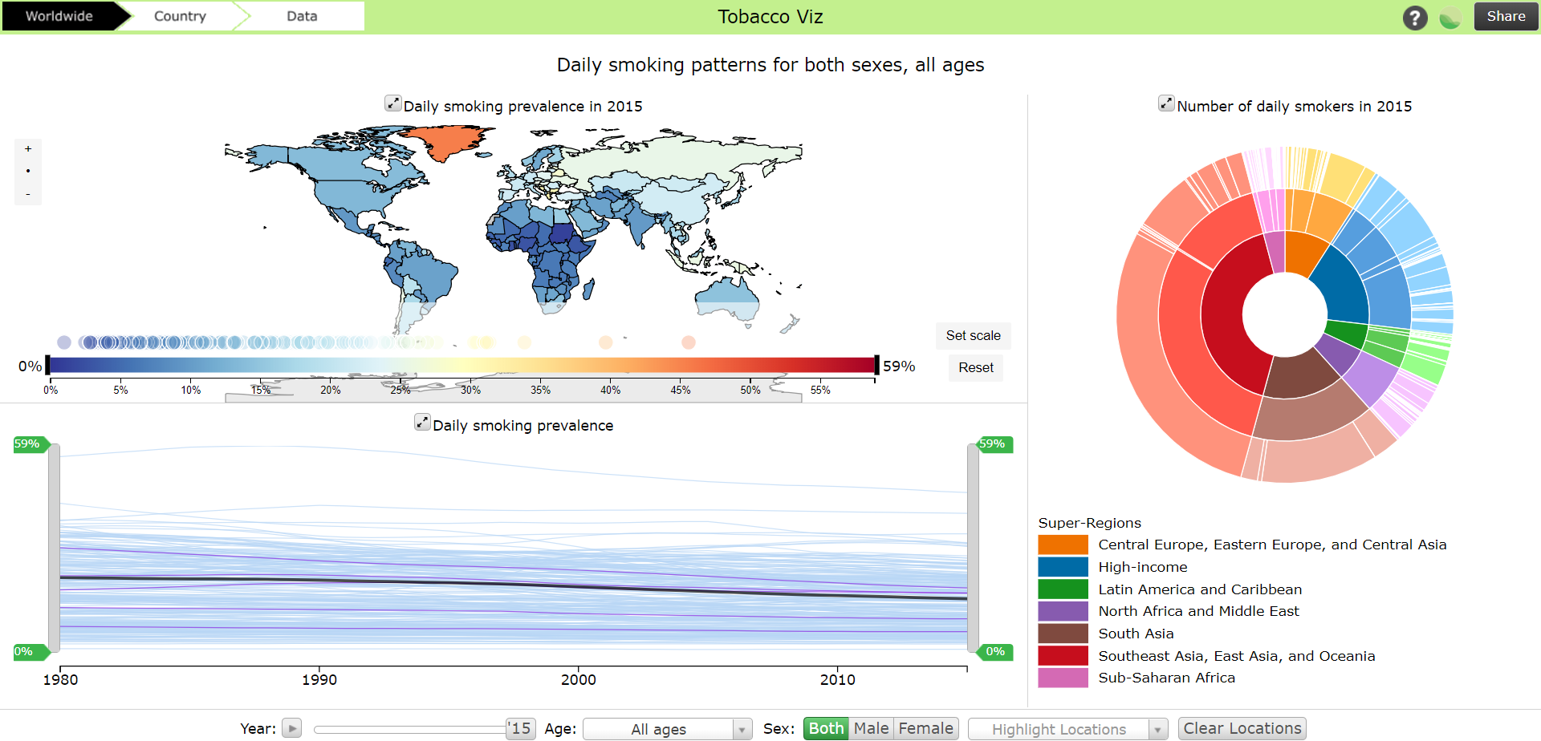Switch to the Data tab
Viewport: 1541px width, 741px height.
coord(302,16)
